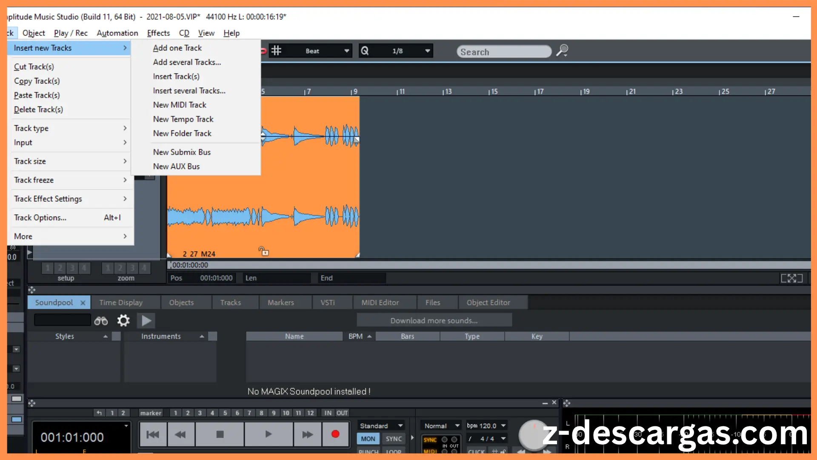Screen dimensions: 817x460
Task: Close the Soundpool tab with its X
Action: tap(83, 303)
